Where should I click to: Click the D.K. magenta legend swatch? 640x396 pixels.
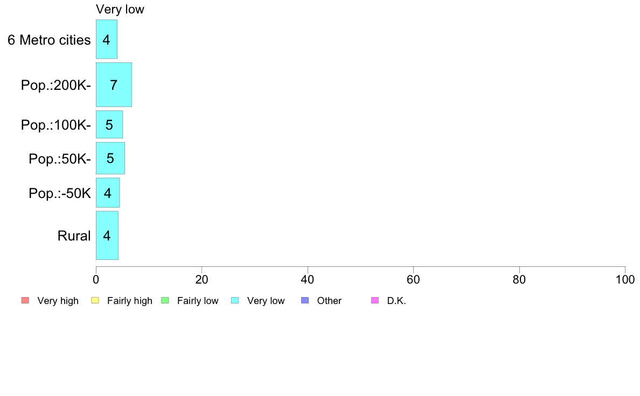[375, 301]
